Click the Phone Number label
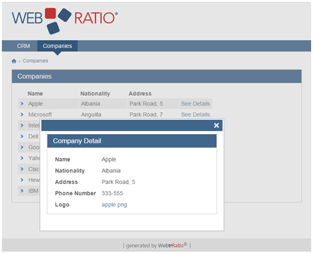Screen dimensions: 313x253 (x=76, y=194)
